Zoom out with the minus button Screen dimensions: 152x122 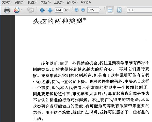click(x=76, y=10)
